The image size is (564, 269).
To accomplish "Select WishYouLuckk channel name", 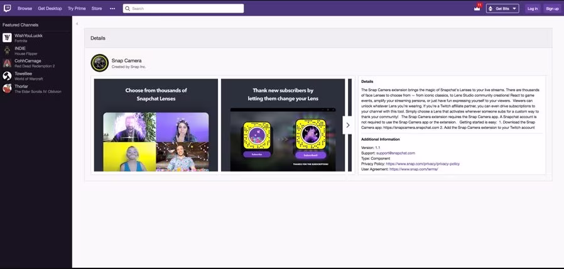I will (28, 36).
